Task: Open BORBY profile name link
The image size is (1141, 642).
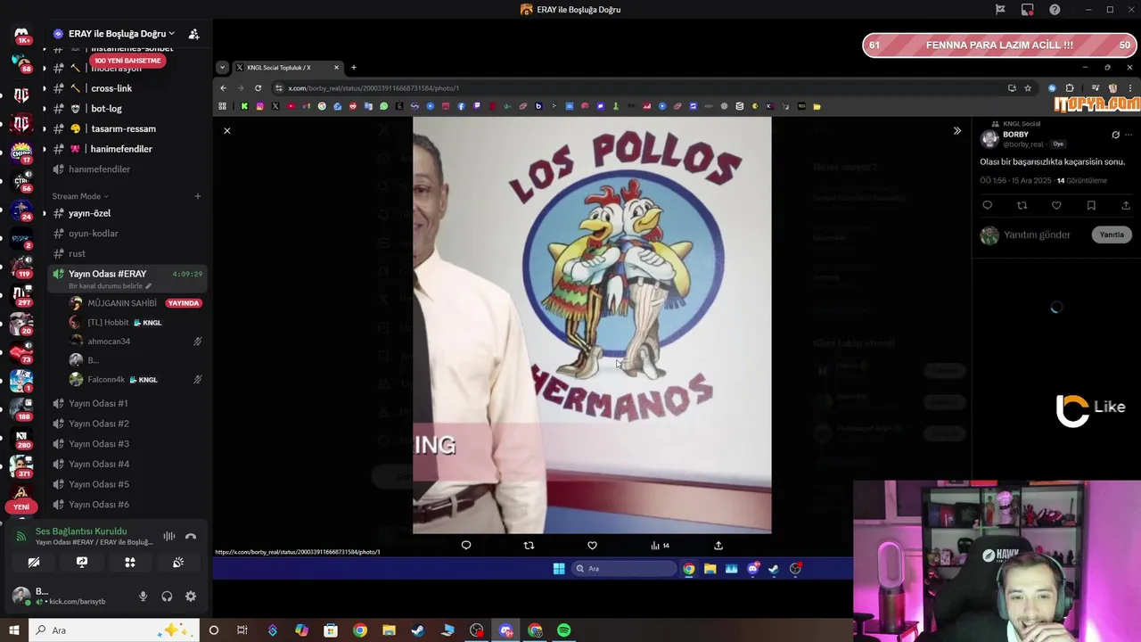Action: [1015, 135]
